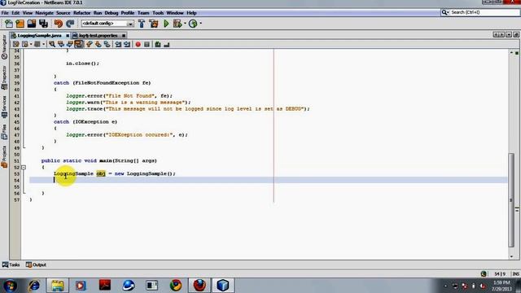Click the Open Project toolbar icon
The width and height of the screenshot is (521, 293).
32,24
